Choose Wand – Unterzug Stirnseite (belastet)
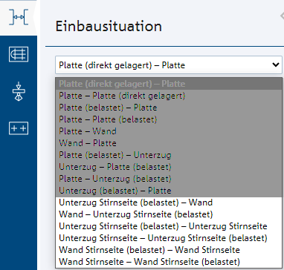Image resolution: width=284 pixels, height=270 pixels. click(x=169, y=214)
